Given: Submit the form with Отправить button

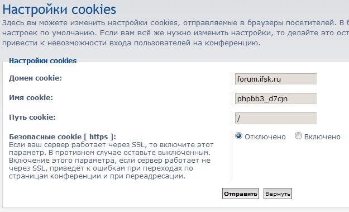Looking at the screenshot, I should click(240, 194).
